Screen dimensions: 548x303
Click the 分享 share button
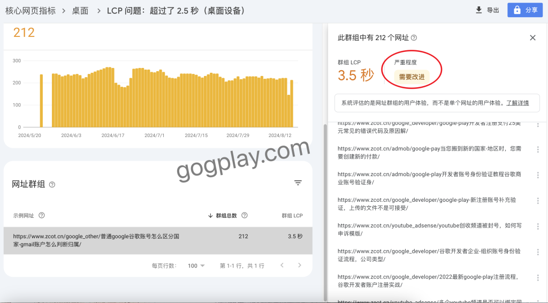click(525, 10)
